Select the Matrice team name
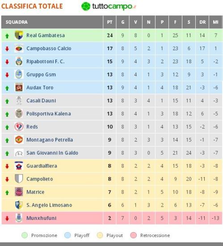223x246 pixels. (35, 192)
